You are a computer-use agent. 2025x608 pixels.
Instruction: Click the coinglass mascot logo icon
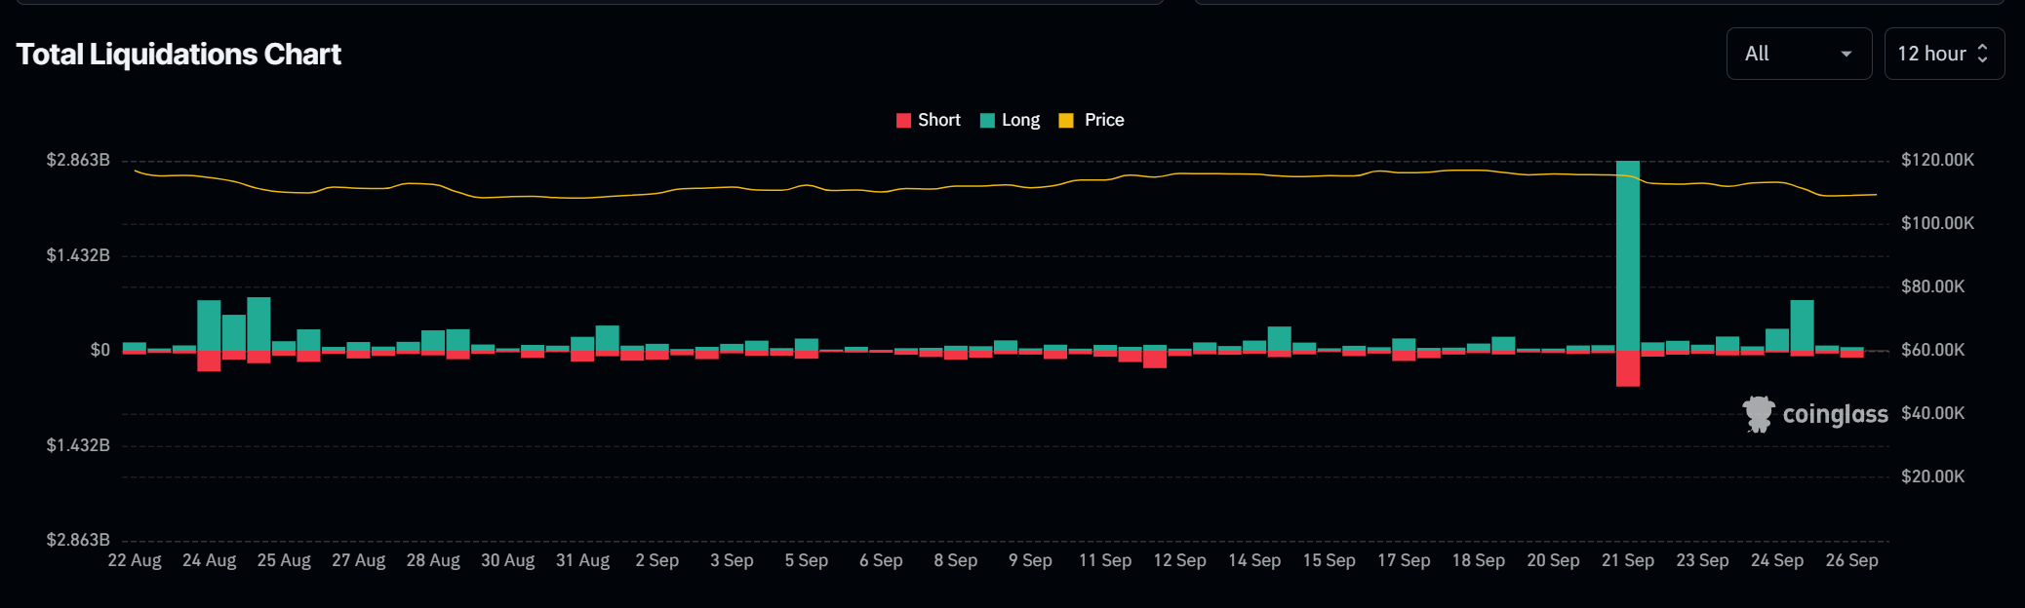pos(1758,414)
